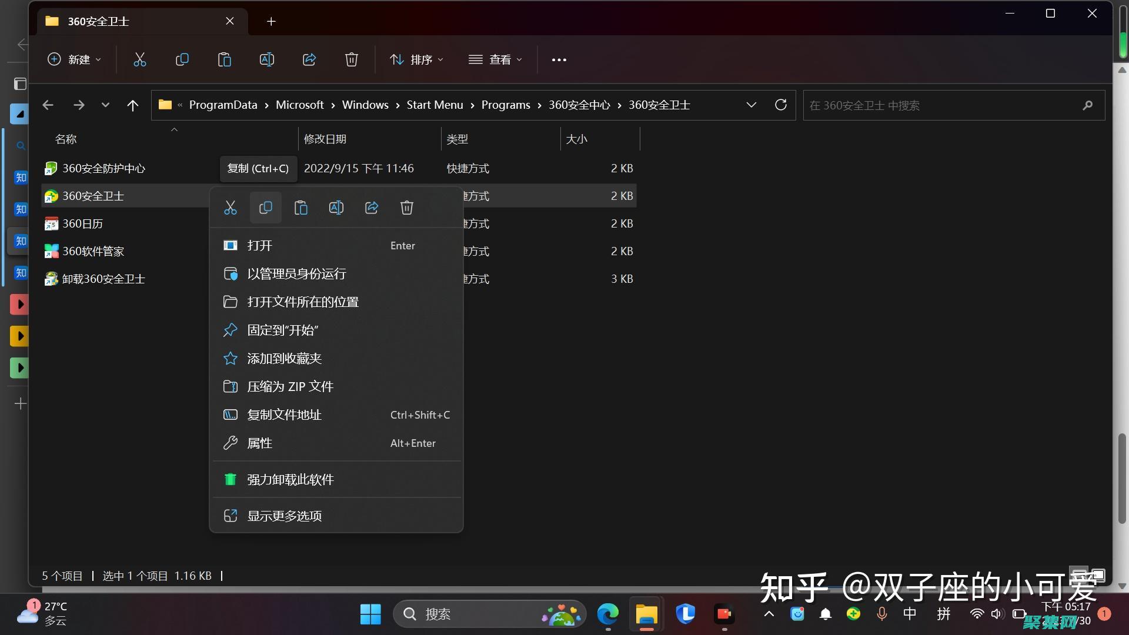Copy the selection with the toolbar copy icon
Screen dimensions: 1129x635
coord(182,59)
